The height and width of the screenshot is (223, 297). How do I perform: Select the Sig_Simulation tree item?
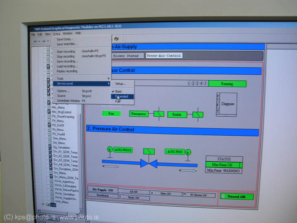(61, 147)
